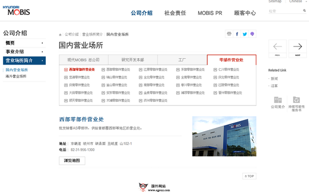Open the 沿革 related link

point(274,86)
